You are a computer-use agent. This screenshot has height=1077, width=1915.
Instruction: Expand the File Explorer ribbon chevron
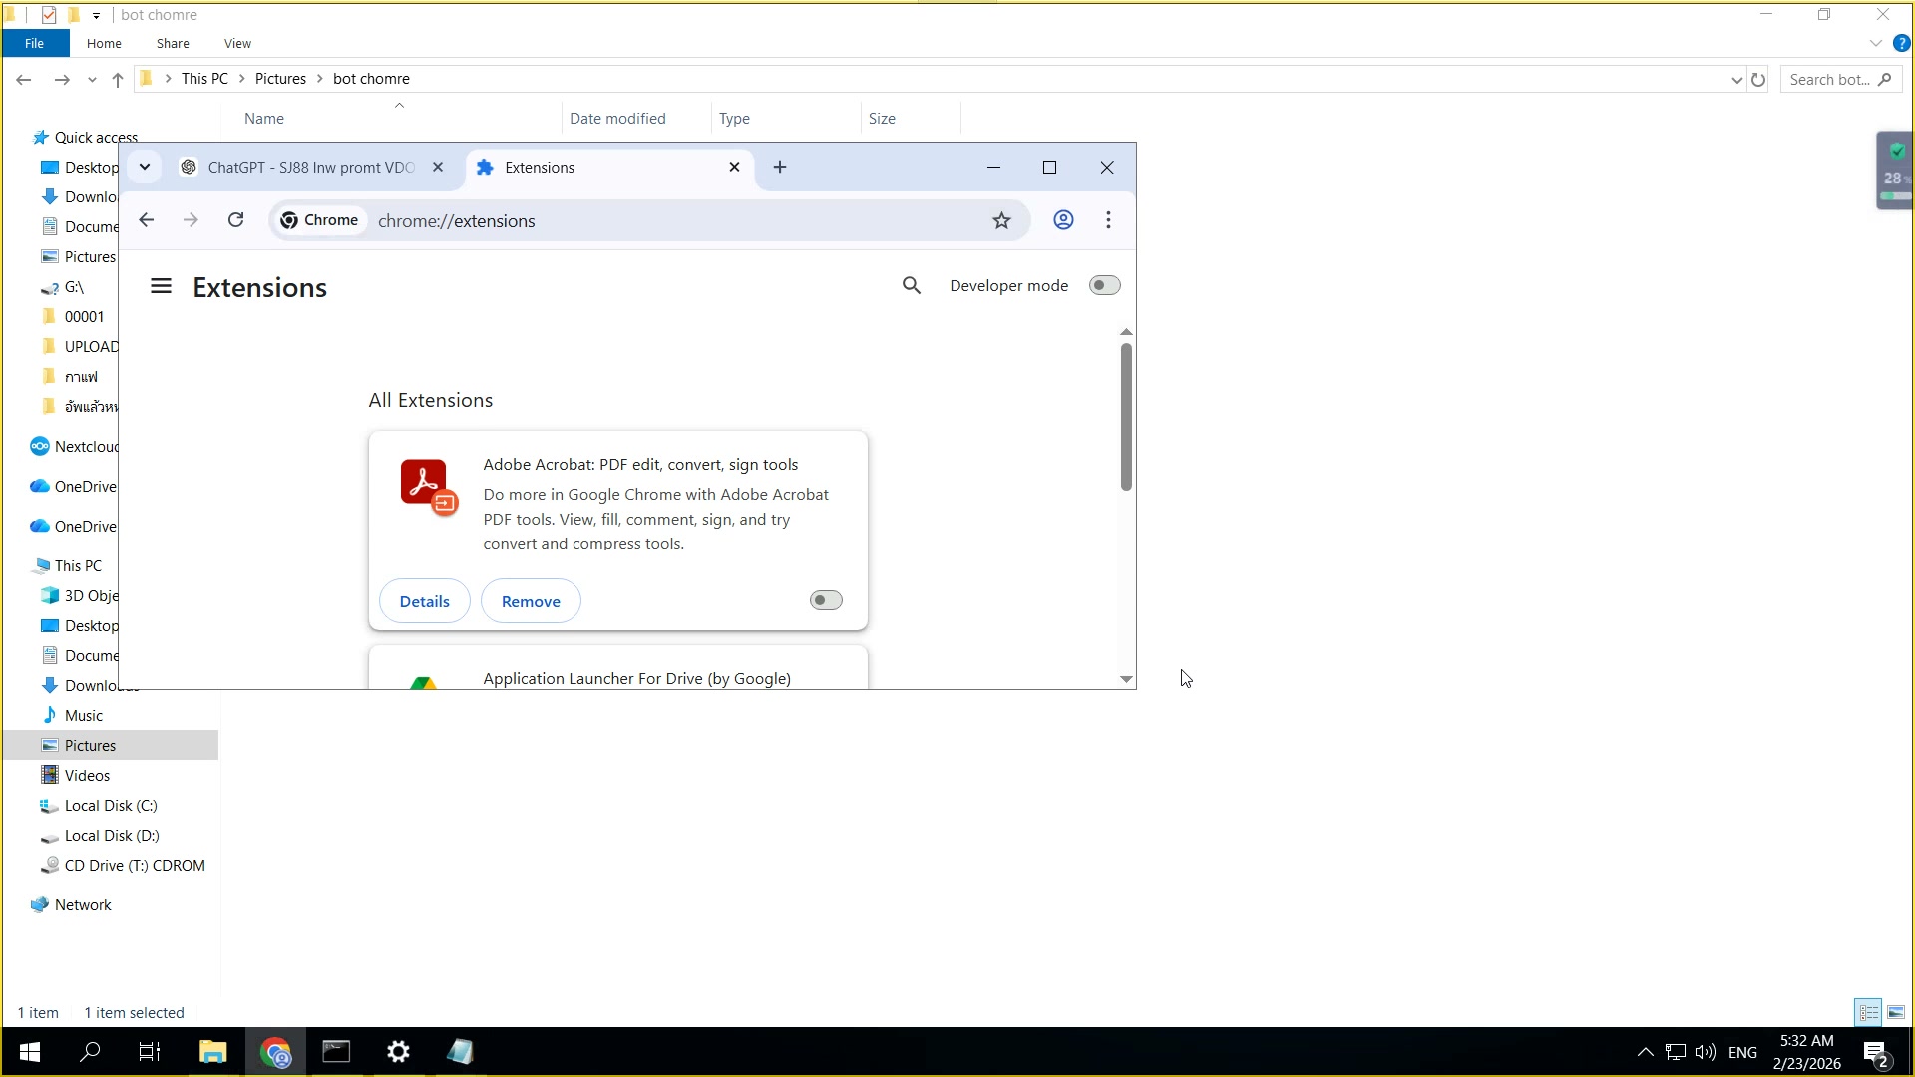pos(1875,44)
